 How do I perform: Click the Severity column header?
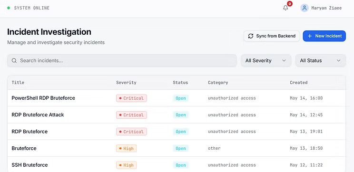point(126,83)
